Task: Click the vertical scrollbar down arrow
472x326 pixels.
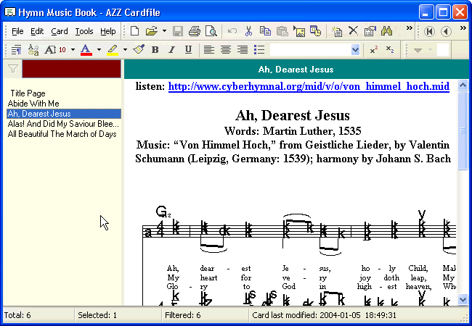Action: click(463, 299)
